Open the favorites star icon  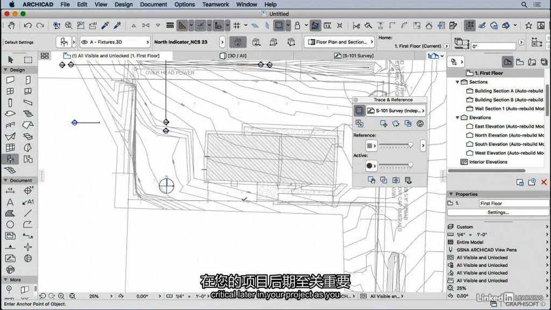point(528,25)
